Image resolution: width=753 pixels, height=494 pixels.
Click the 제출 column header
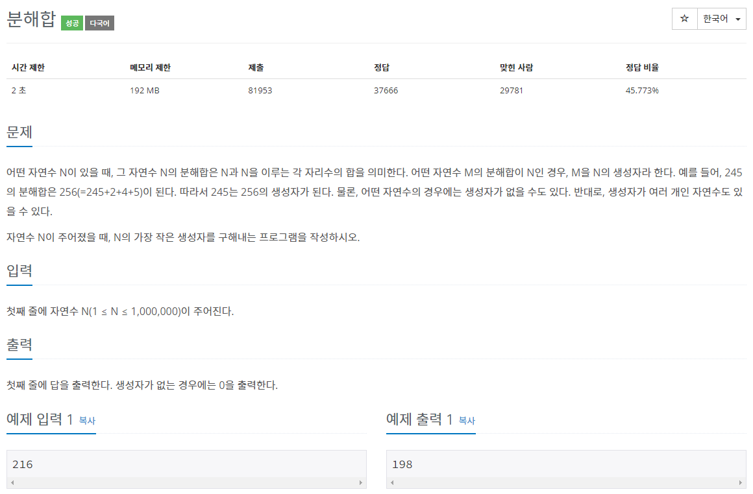pyautogui.click(x=256, y=67)
